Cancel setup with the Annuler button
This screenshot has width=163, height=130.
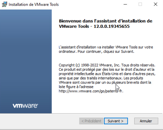point(146,121)
